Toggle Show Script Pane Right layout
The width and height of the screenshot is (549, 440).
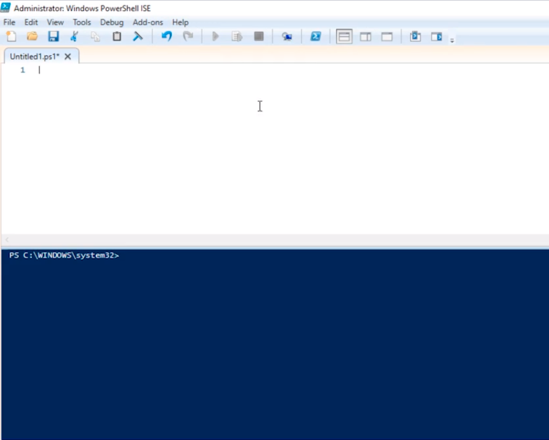(365, 37)
